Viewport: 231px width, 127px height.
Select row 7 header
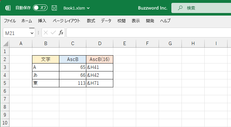pos(5,99)
